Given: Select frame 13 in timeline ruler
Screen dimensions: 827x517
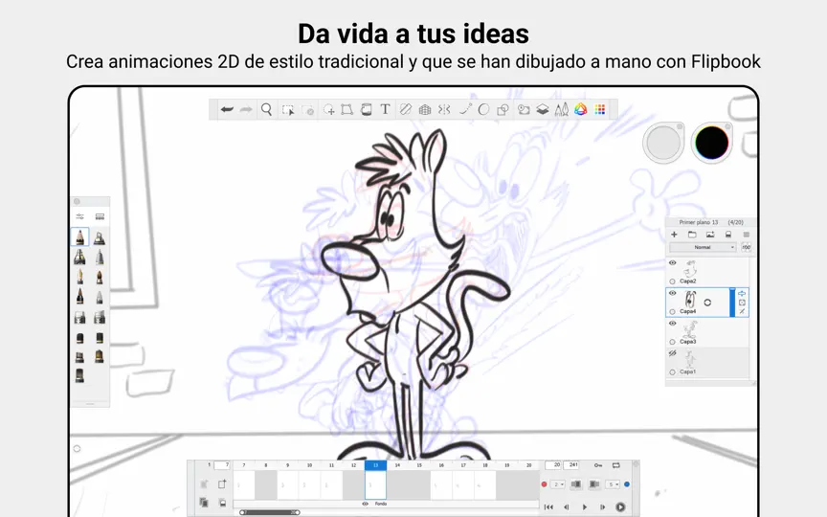Looking at the screenshot, I should pos(375,465).
